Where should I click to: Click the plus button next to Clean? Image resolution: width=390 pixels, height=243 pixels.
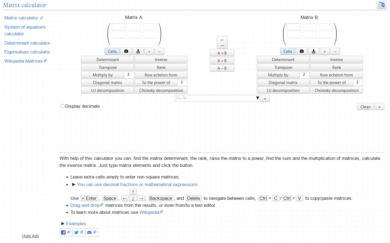pyautogui.click(x=379, y=107)
